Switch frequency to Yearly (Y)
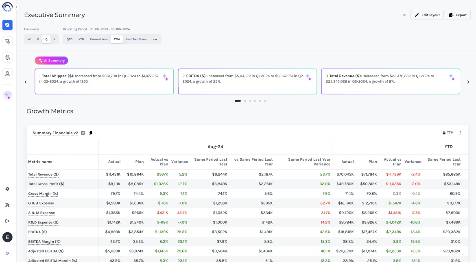This screenshot has width=476, height=262. pyautogui.click(x=55, y=39)
